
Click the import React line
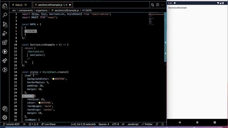click(40, 17)
